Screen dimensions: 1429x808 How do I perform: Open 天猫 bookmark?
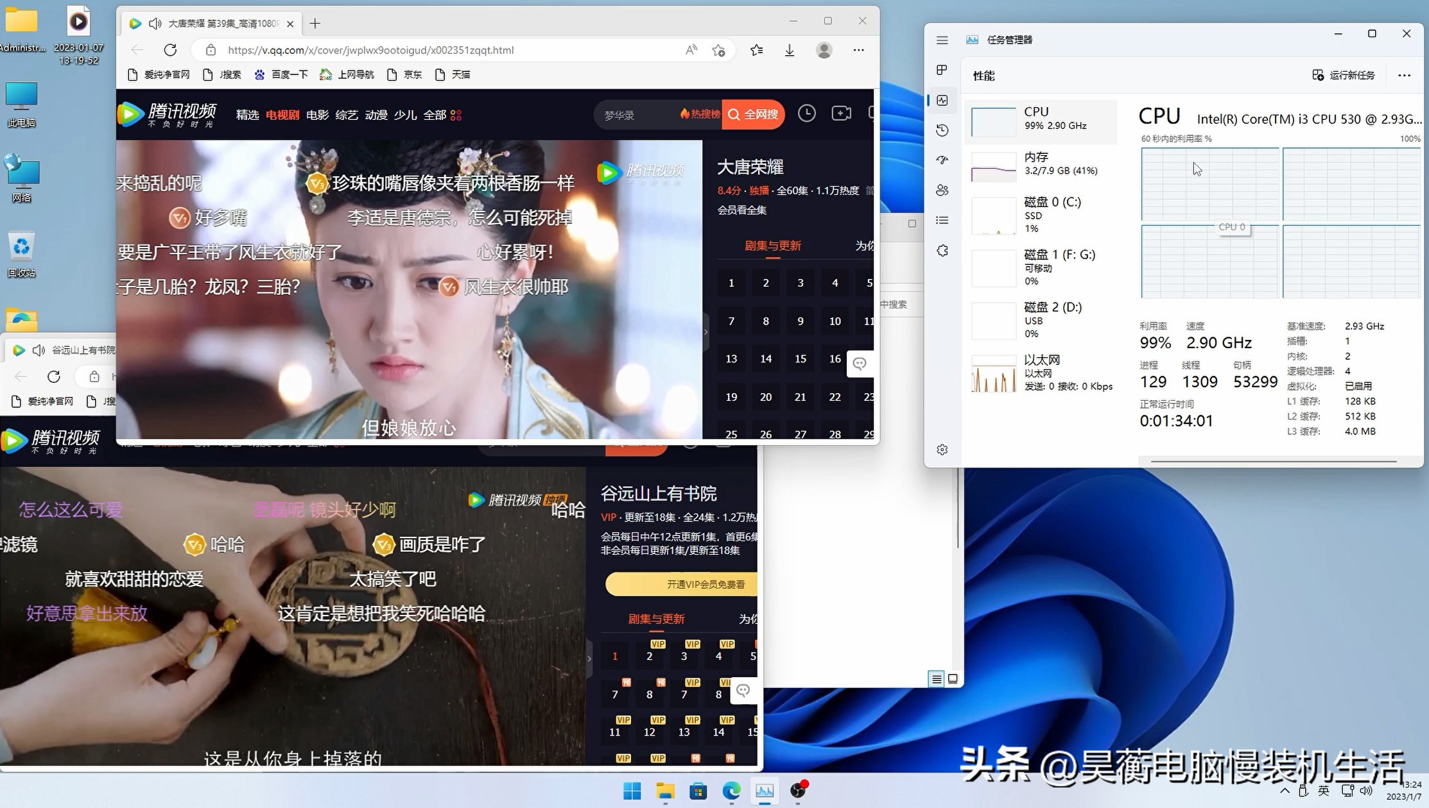pyautogui.click(x=453, y=74)
